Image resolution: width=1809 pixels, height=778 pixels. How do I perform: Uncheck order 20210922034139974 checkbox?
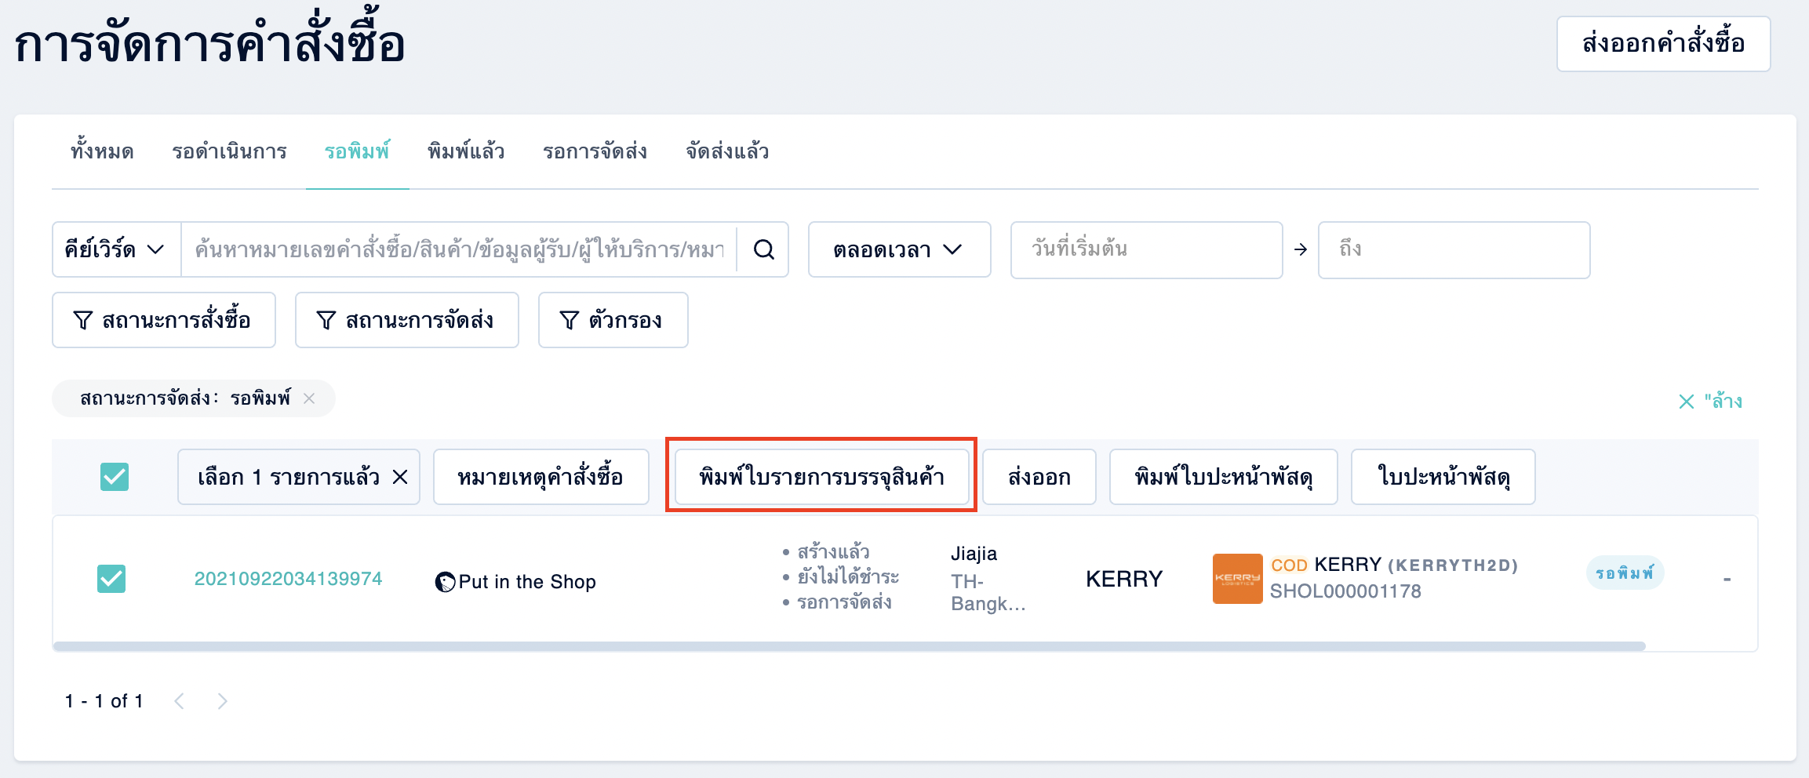click(111, 579)
